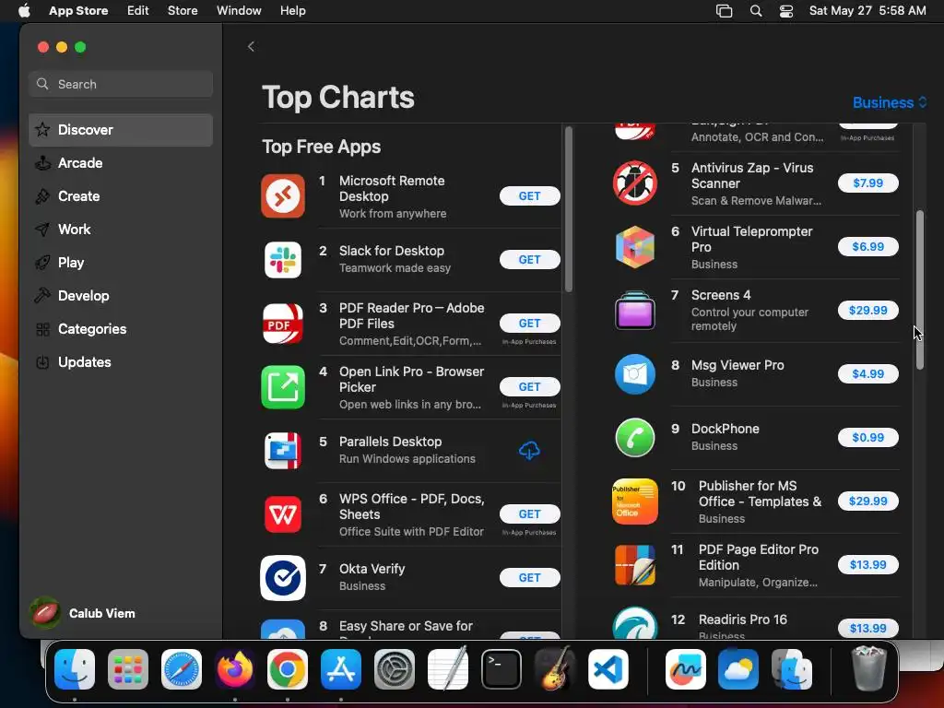
Task: Open Firefox in the Dock
Action: pyautogui.click(x=235, y=669)
